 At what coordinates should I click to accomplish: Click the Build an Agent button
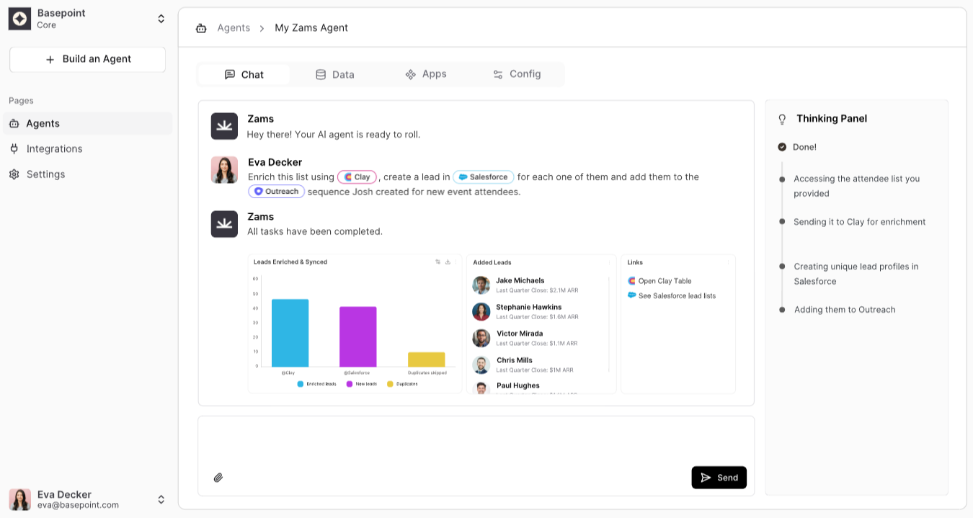(x=87, y=60)
